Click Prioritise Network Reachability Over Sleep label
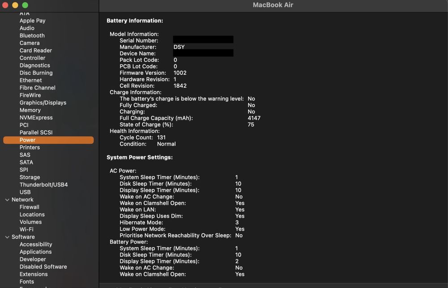This screenshot has width=448, height=288. [x=176, y=236]
